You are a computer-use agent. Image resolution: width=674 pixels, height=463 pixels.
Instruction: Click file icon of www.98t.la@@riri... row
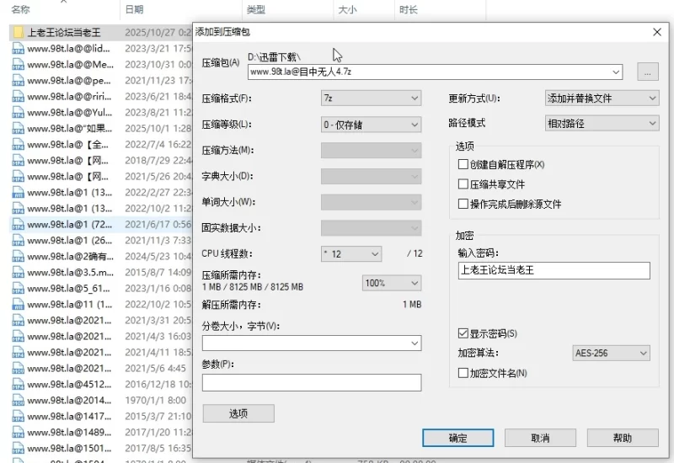pos(18,96)
